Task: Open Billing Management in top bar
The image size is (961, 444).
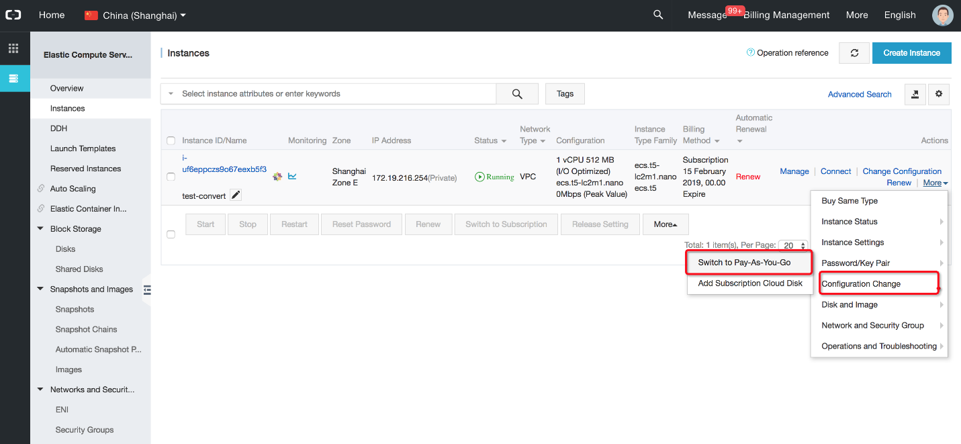Action: pos(786,15)
